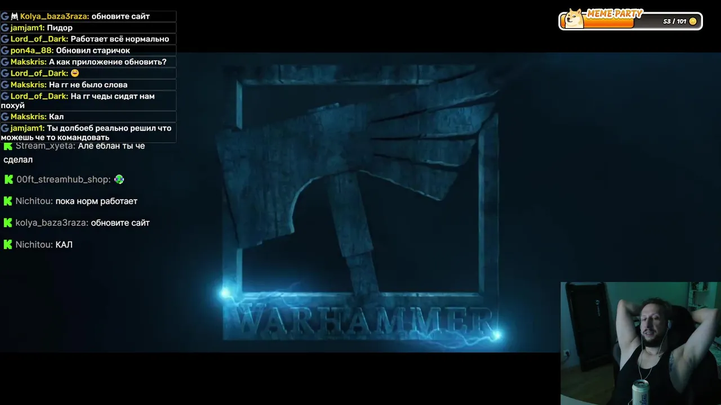
Task: Open the Kolya_baza3raza username in the top chat
Action: coord(55,16)
